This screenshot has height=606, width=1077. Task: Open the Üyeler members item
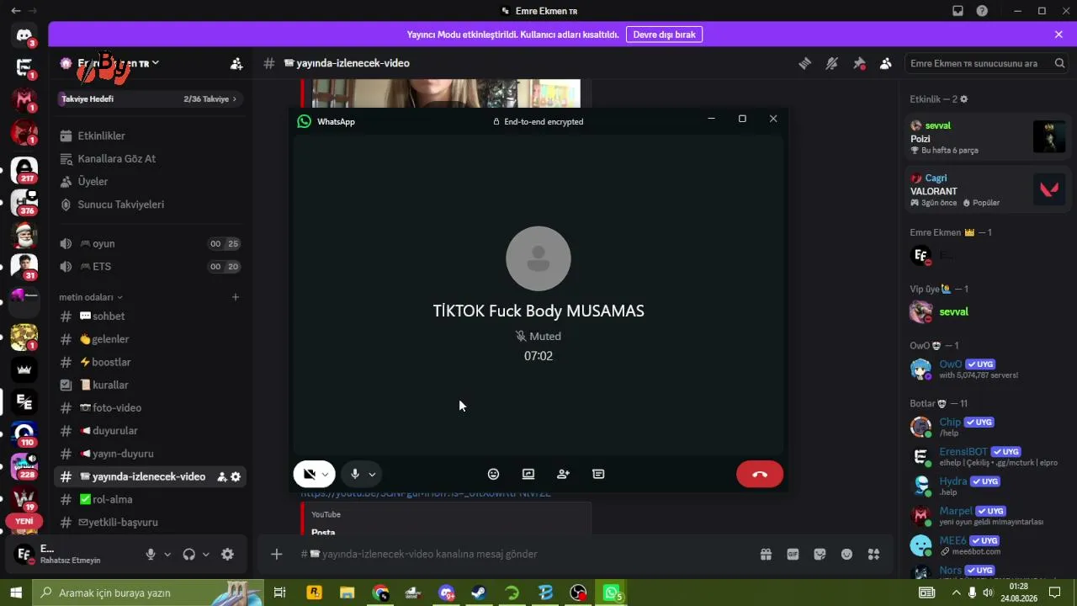click(x=149, y=181)
